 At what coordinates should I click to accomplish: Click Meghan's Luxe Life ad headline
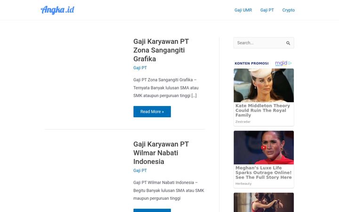click(264, 172)
